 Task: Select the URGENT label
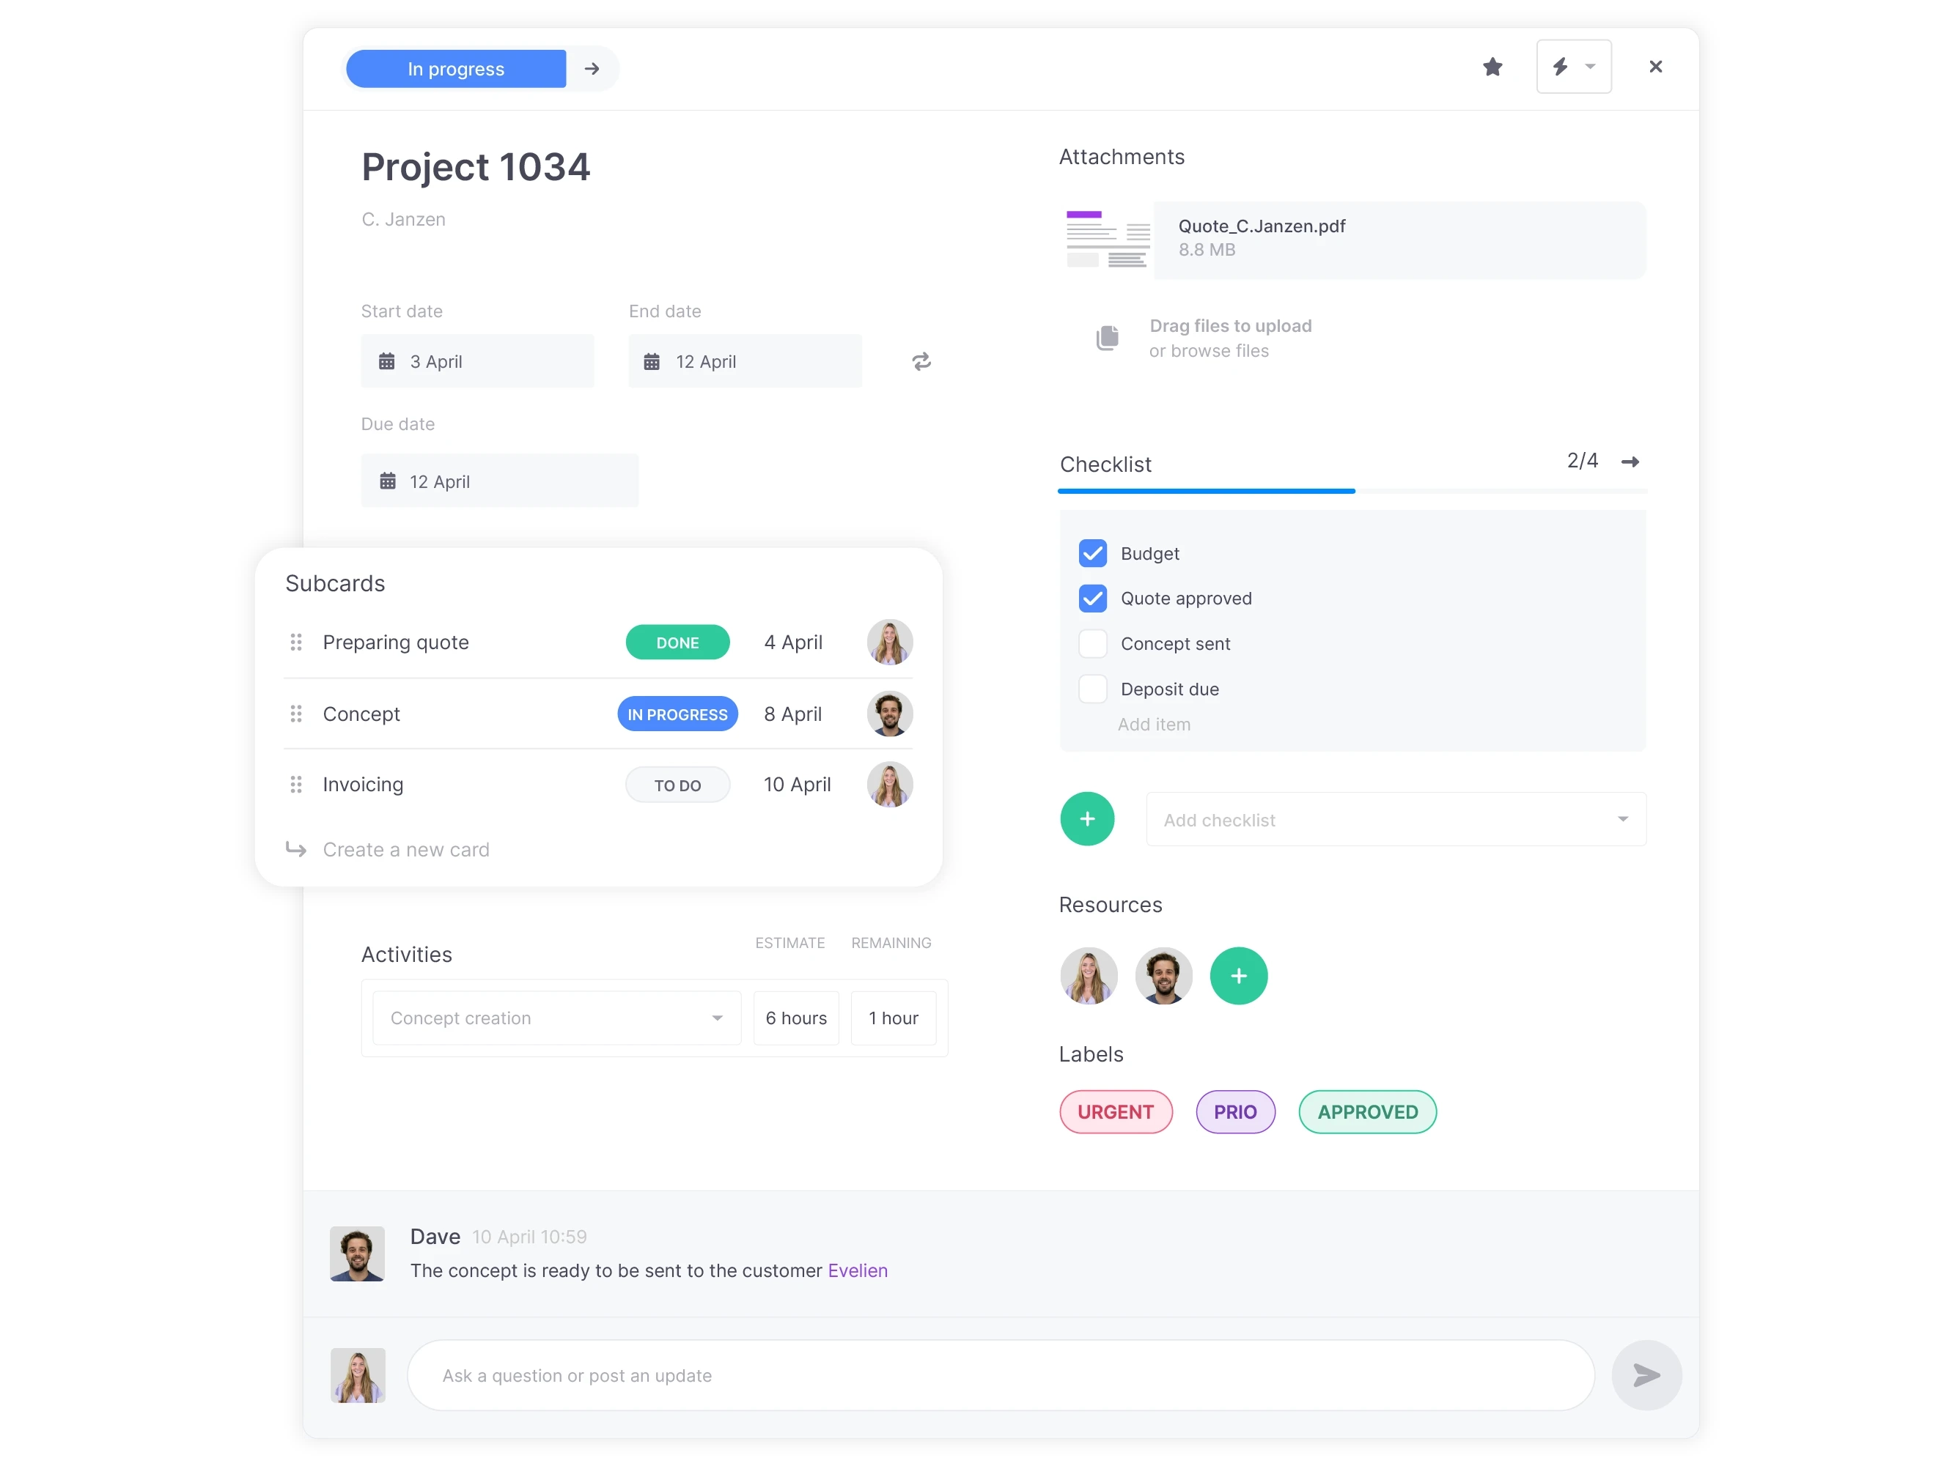click(x=1117, y=1110)
